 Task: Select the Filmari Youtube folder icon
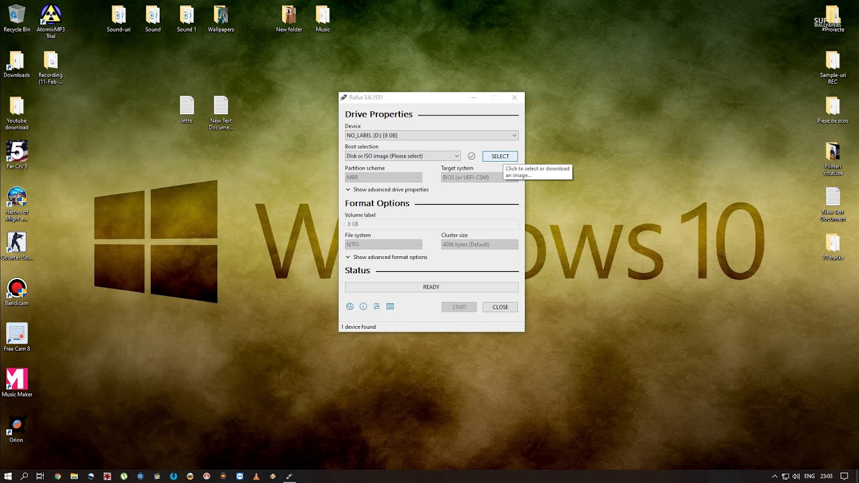click(833, 159)
